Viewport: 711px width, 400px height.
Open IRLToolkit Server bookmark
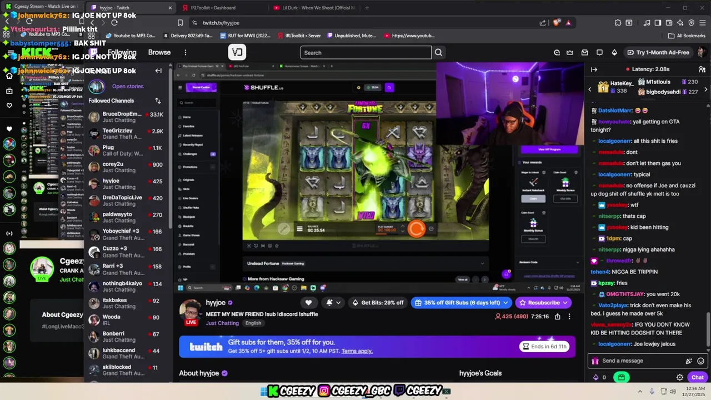(x=298, y=36)
